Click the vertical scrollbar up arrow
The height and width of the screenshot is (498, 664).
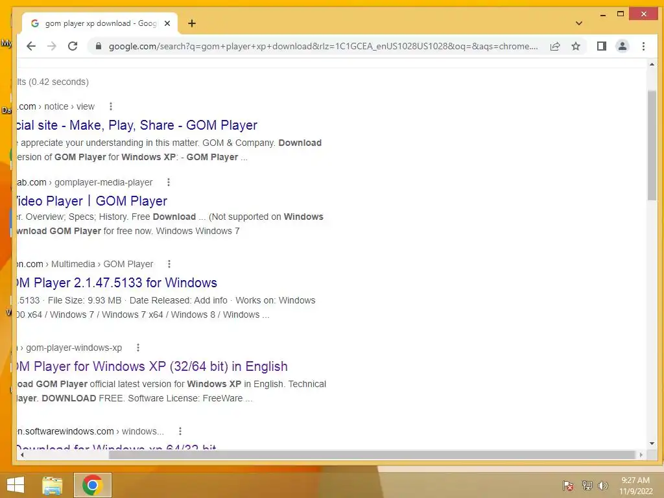(652, 64)
